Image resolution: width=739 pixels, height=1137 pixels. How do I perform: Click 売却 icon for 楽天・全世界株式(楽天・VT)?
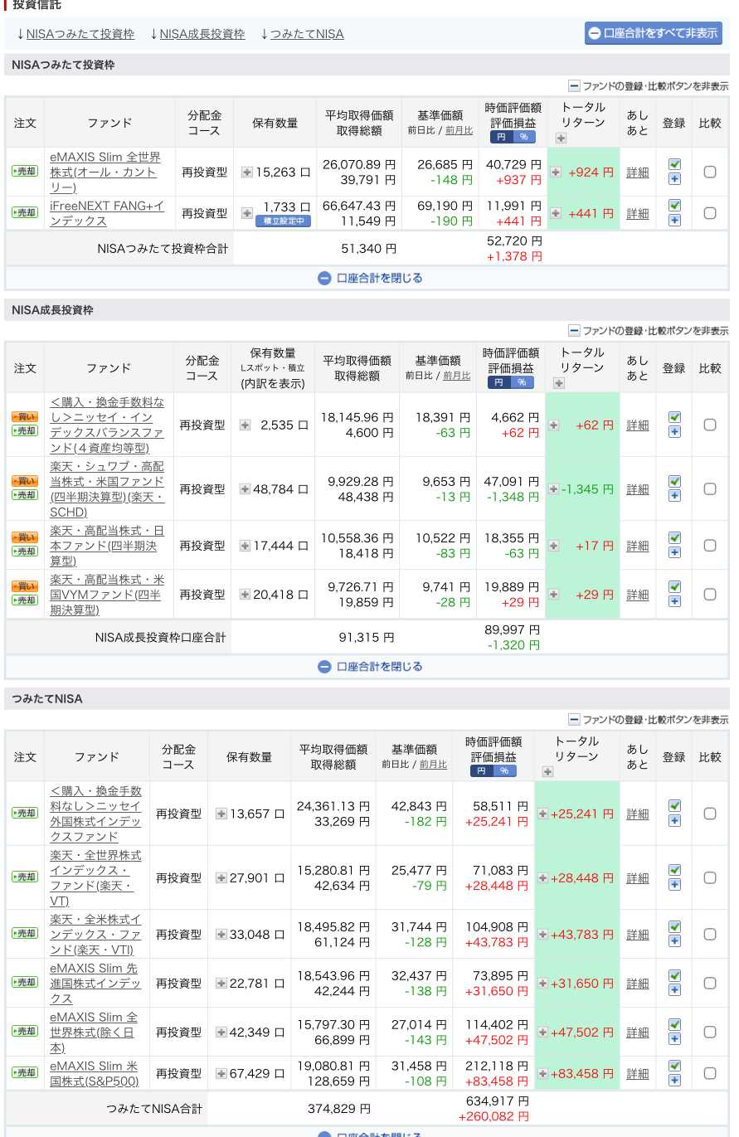pyautogui.click(x=25, y=877)
